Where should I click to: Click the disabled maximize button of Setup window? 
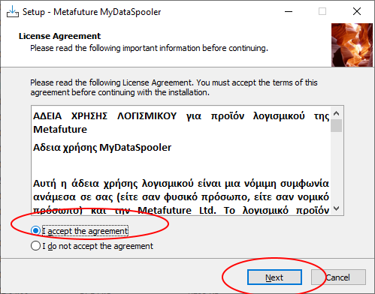pyautogui.click(x=322, y=11)
